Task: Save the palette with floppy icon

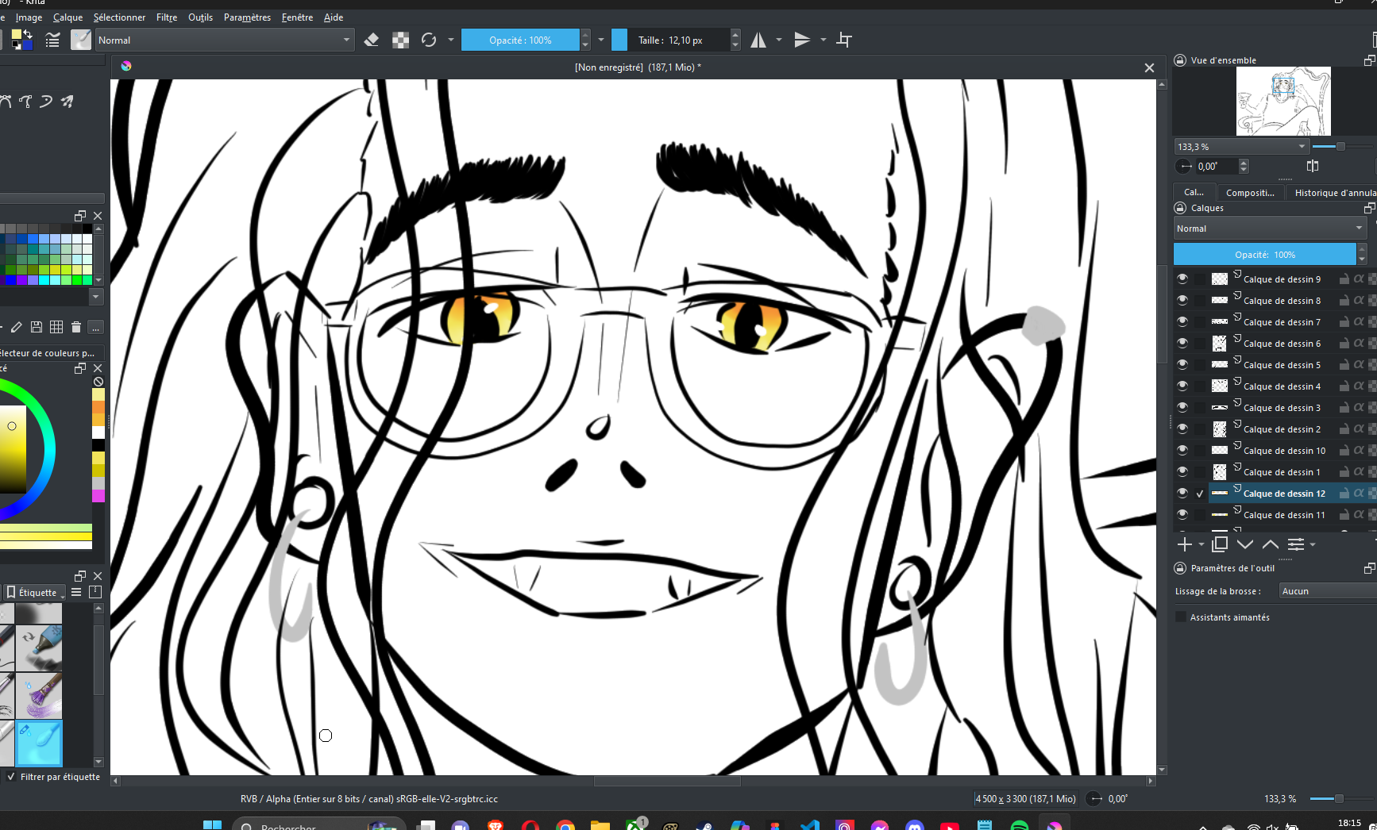Action: pyautogui.click(x=37, y=327)
